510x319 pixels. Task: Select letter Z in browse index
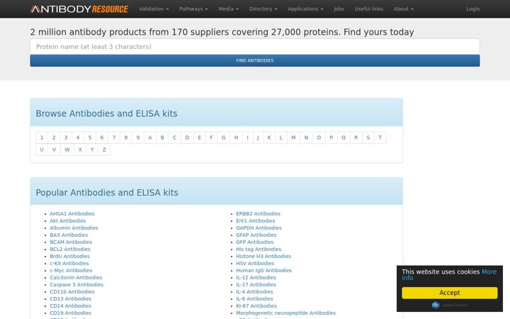[x=104, y=150]
